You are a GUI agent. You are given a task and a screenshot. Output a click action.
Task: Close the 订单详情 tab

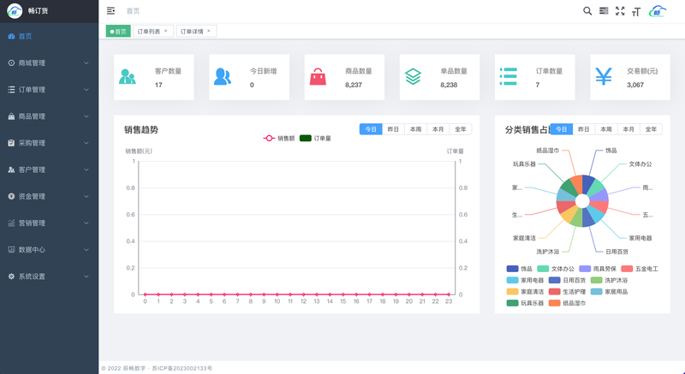[x=209, y=31]
